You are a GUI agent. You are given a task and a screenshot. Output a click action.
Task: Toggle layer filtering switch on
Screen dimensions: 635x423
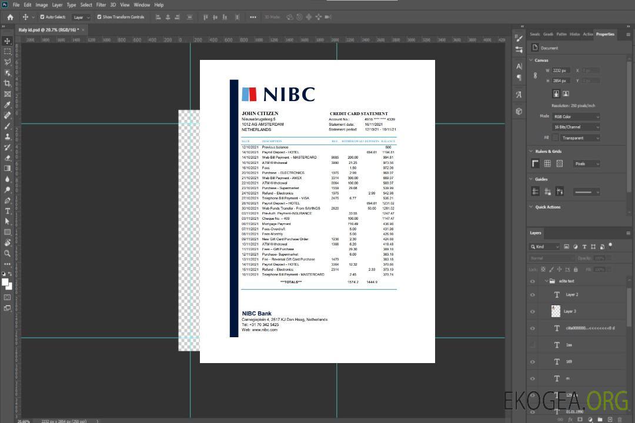(610, 246)
